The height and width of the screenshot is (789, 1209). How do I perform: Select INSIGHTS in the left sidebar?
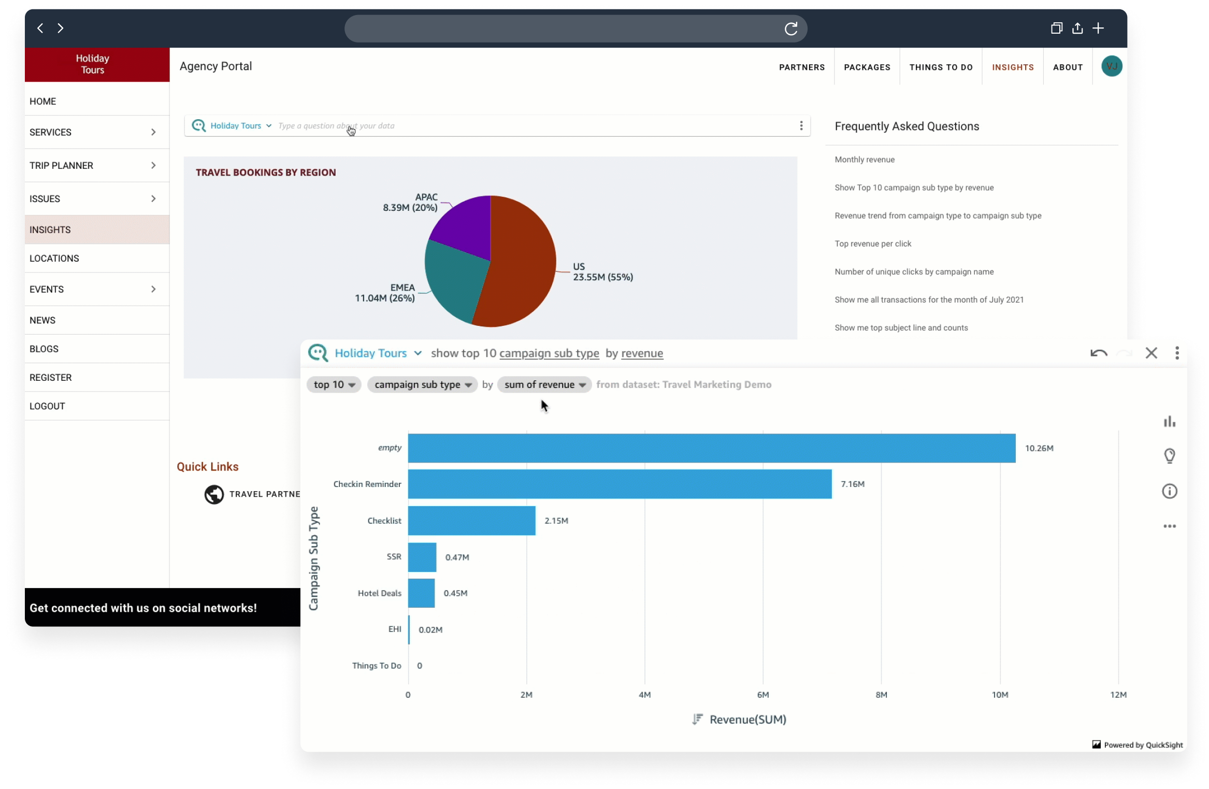click(x=97, y=229)
